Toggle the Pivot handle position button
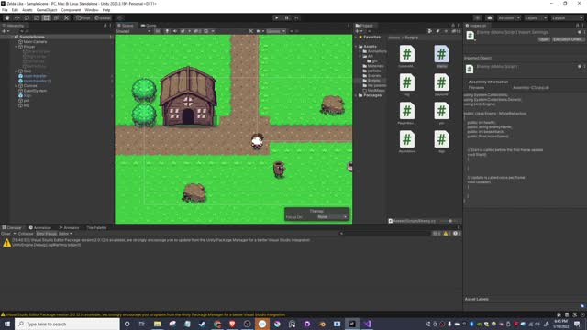587x330 pixels. tap(83, 18)
